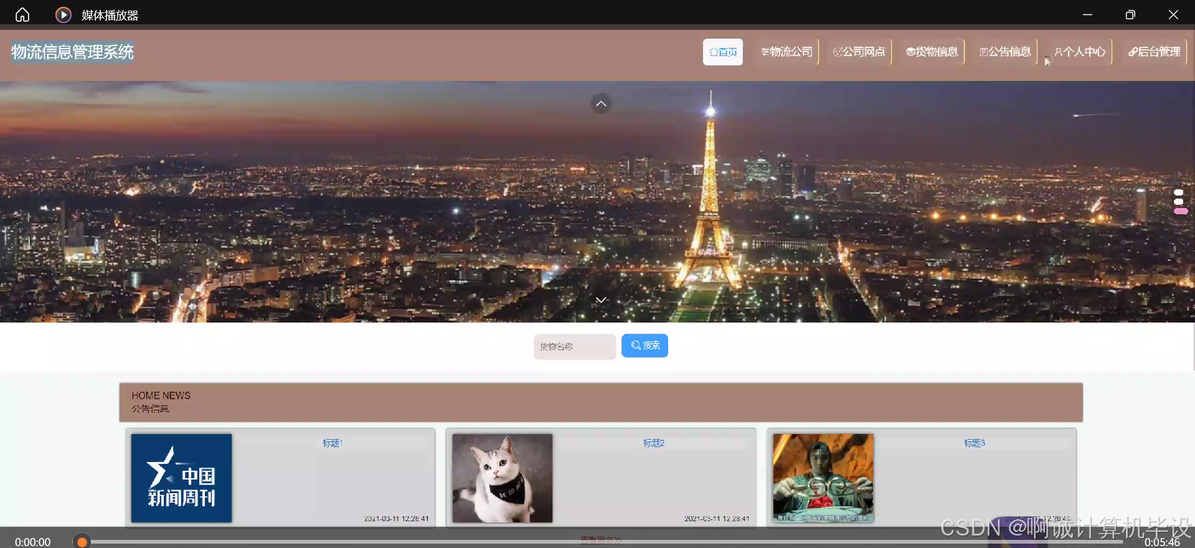This screenshot has height=548, width=1195.
Task: Open the 标题1 announcement link
Action: pyautogui.click(x=333, y=443)
